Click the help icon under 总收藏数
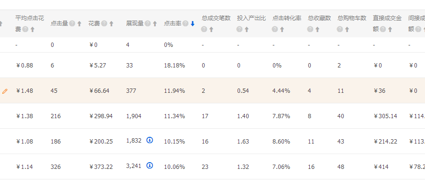 point(310,29)
